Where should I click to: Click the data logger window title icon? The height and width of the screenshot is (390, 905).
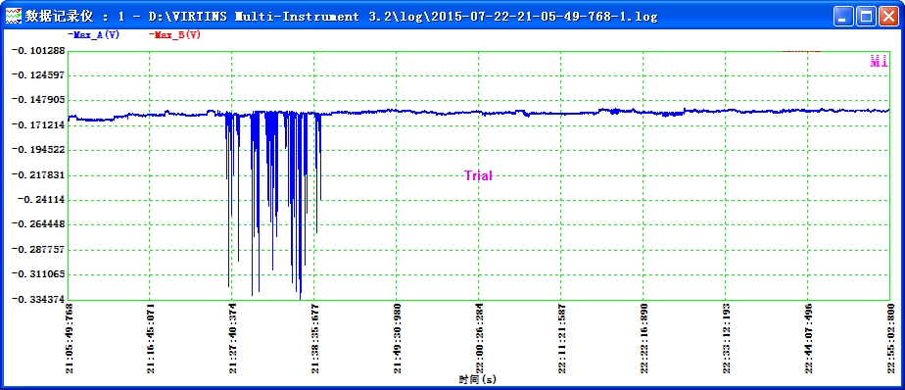pos(14,17)
